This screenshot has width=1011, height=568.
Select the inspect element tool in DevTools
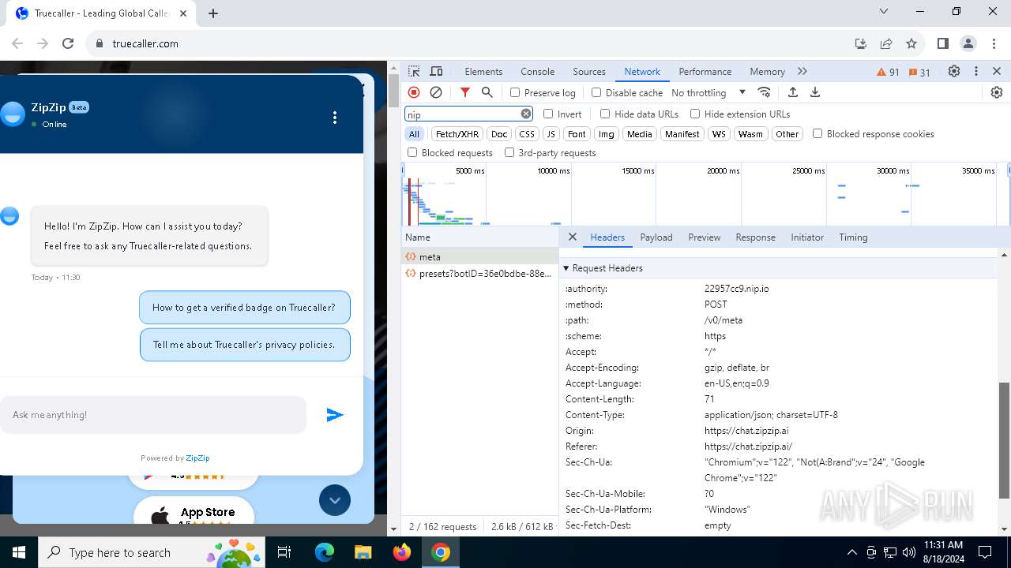point(414,71)
